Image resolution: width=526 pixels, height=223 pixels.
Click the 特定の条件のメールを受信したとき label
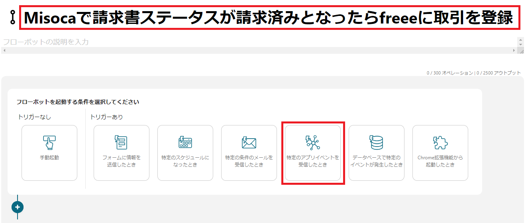(x=249, y=161)
